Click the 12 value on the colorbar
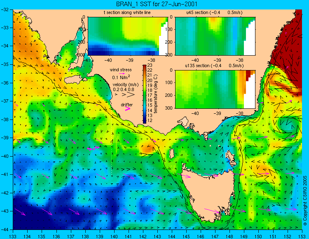 pos(150,121)
